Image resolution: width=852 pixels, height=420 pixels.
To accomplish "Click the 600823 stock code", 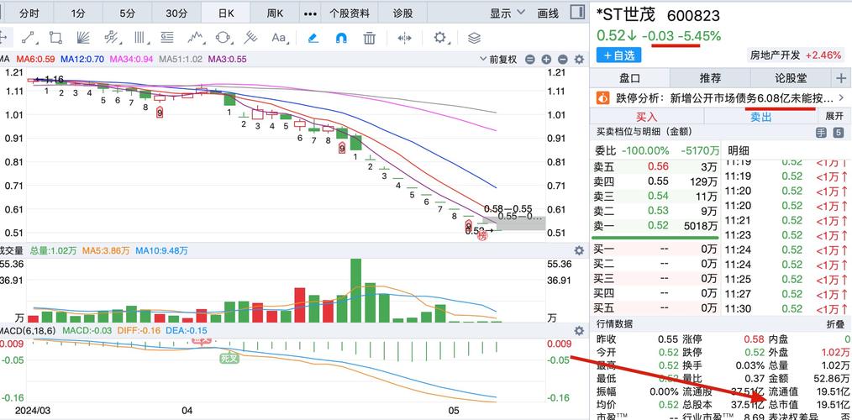I will pos(693,16).
